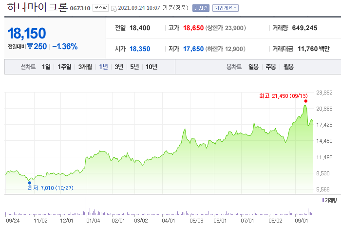341x225 pixels.
Task: Click the 01/04 date axis label
Action: 93,221
